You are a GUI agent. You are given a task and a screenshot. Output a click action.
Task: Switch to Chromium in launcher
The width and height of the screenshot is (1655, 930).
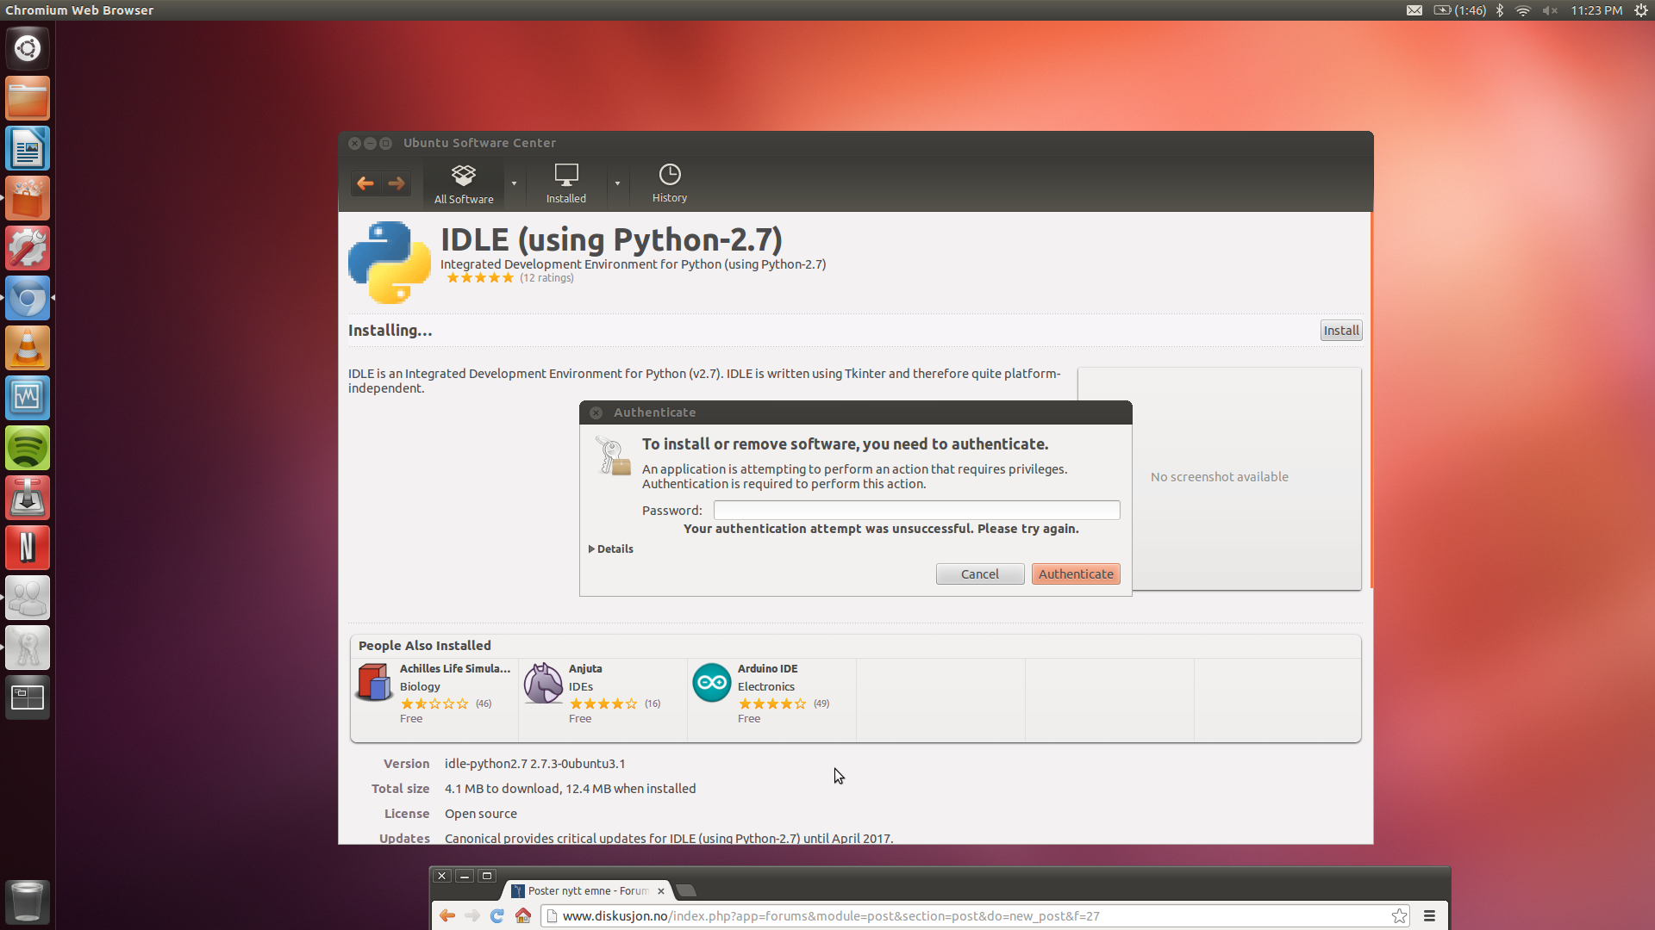click(28, 298)
